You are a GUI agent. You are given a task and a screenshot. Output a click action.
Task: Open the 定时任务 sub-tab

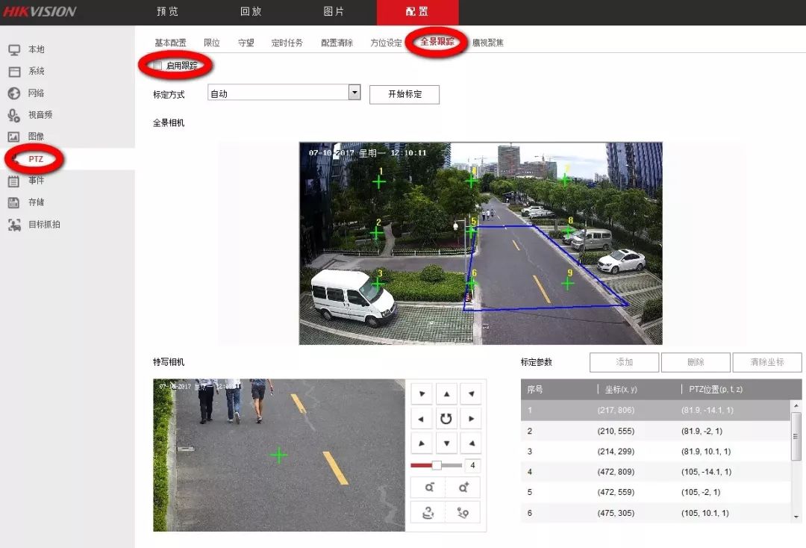pos(287,43)
